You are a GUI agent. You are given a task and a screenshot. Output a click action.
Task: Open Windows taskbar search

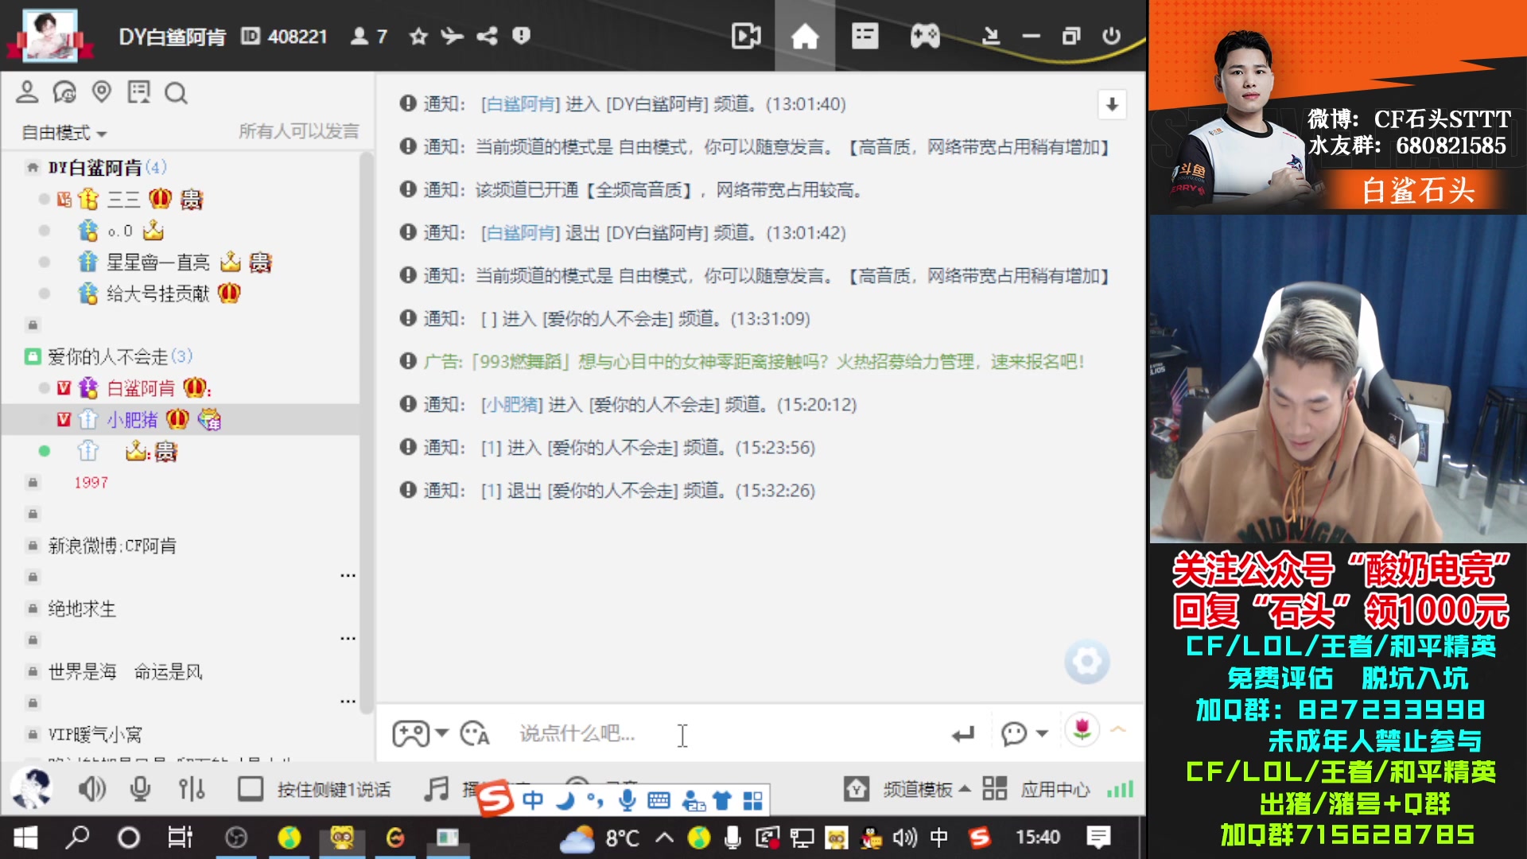click(77, 838)
